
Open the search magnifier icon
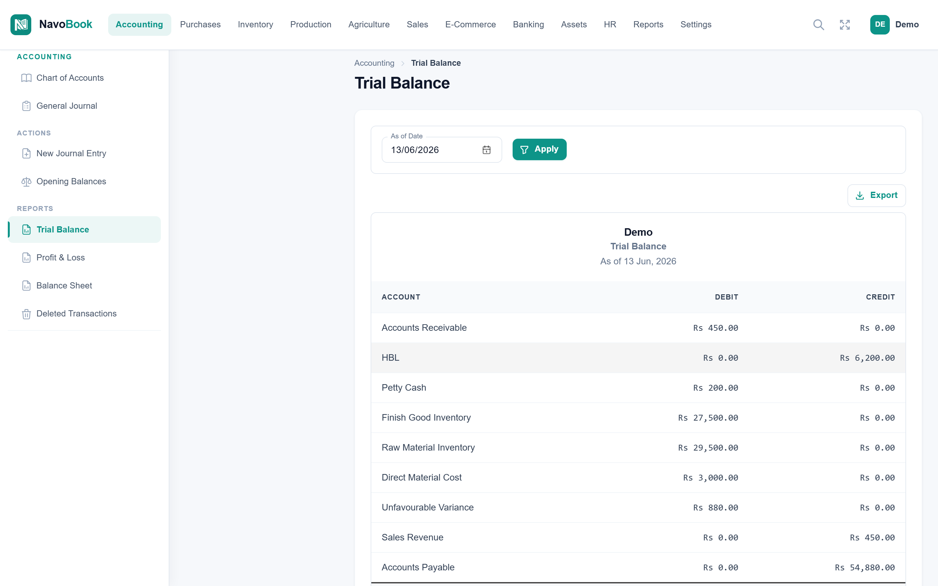(x=818, y=24)
